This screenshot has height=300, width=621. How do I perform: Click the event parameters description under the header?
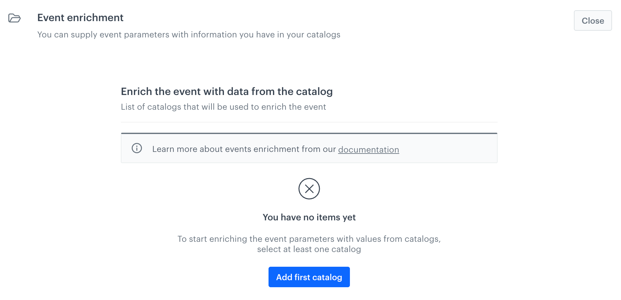click(189, 35)
